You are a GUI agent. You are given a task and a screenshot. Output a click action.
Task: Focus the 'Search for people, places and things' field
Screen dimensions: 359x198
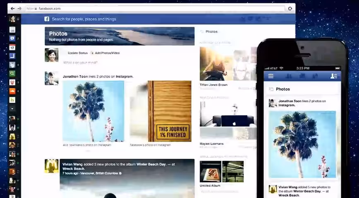click(x=84, y=19)
